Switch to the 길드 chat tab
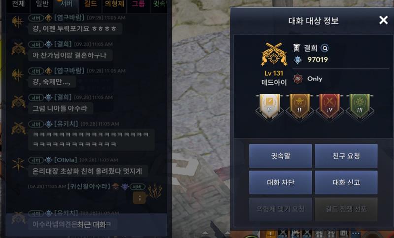The width and height of the screenshot is (394, 238). click(x=91, y=4)
